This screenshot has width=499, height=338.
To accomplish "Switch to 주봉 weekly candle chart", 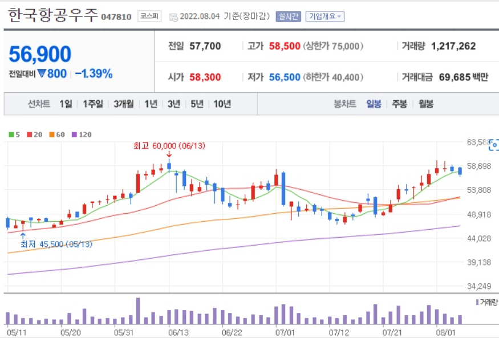I will coord(399,104).
